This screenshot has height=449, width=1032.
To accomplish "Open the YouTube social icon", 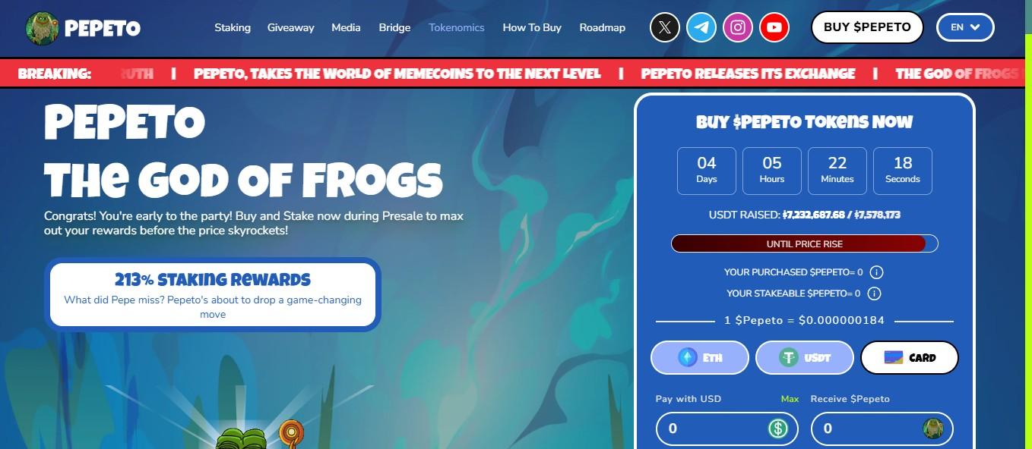I will click(x=774, y=27).
